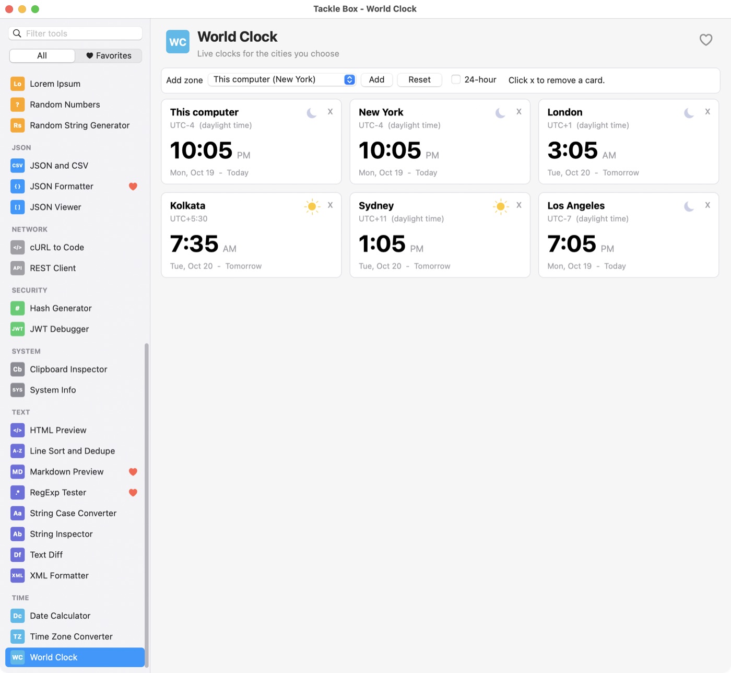Click the Filter tools search field

coord(75,33)
